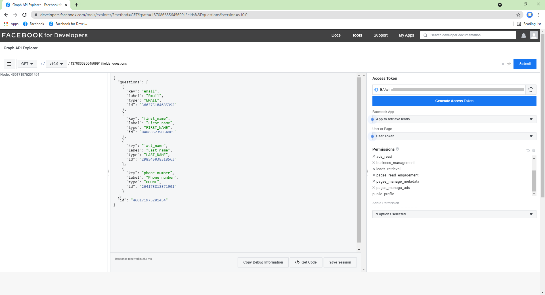Click the Get Code button
545x295 pixels.
(306, 262)
